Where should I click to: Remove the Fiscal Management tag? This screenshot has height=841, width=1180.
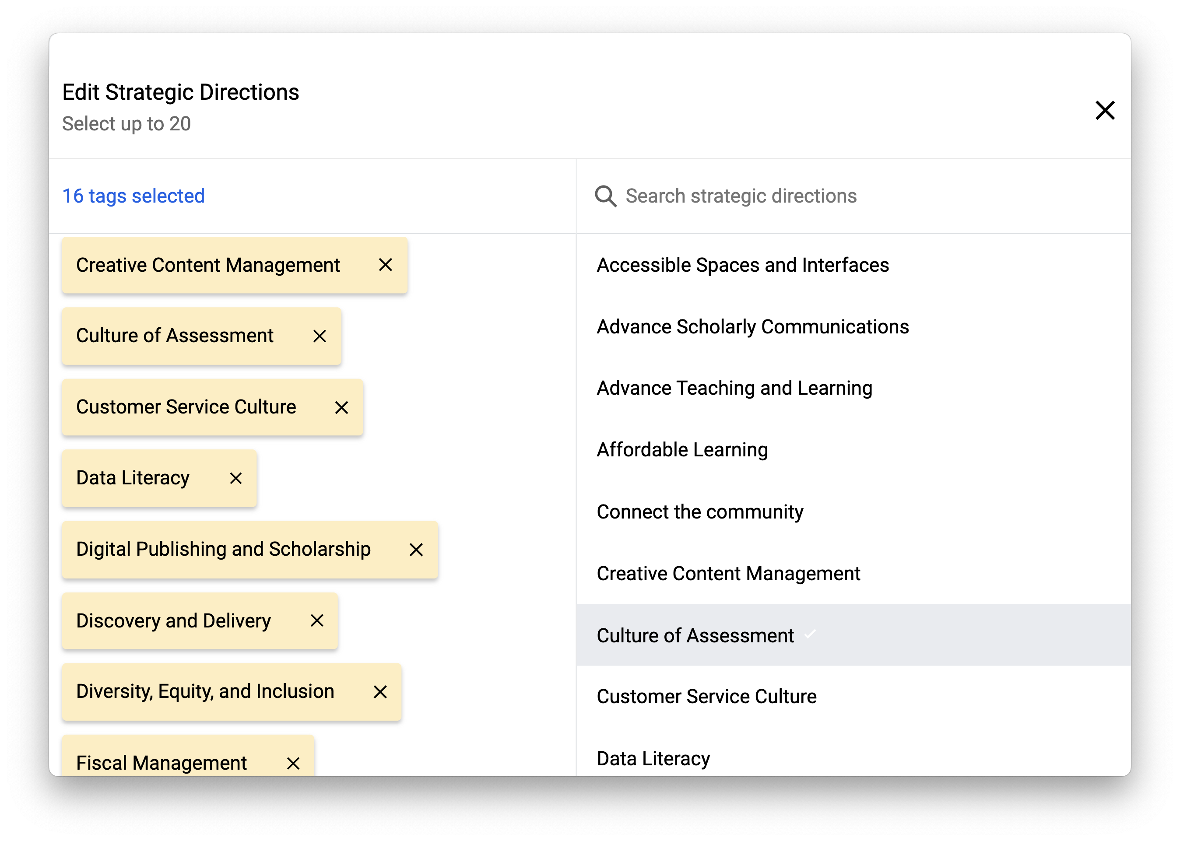point(293,763)
